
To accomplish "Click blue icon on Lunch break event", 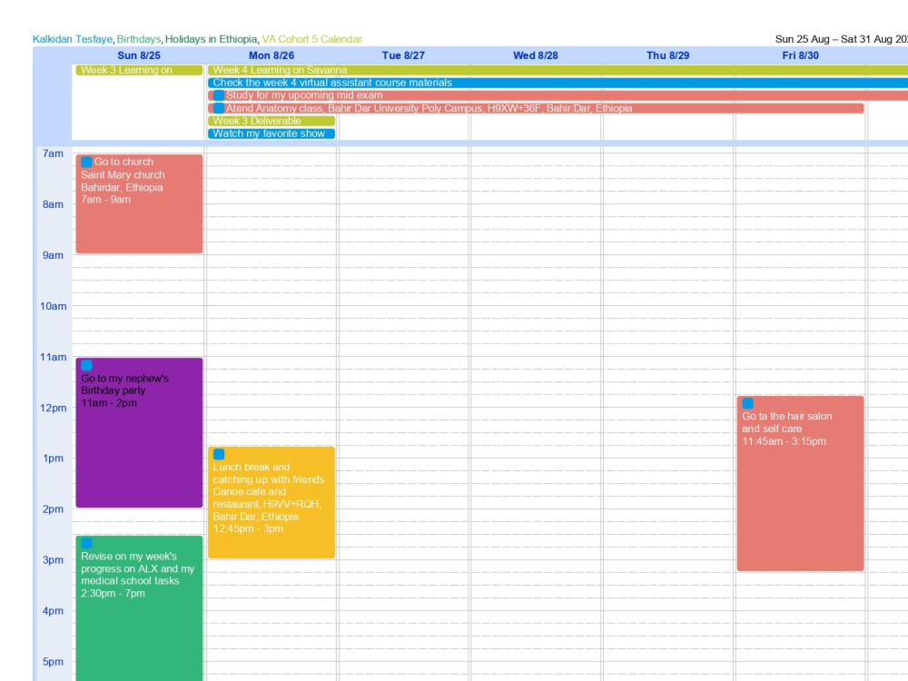I will pos(219,455).
